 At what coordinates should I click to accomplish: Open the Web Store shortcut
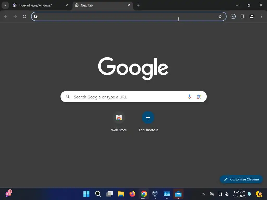click(119, 122)
